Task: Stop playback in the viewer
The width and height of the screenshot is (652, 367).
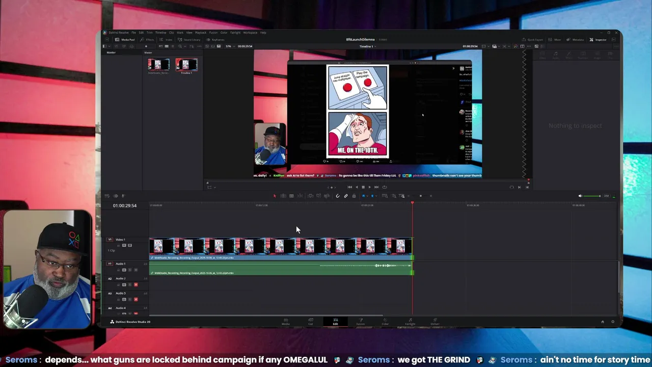Action: tap(363, 187)
